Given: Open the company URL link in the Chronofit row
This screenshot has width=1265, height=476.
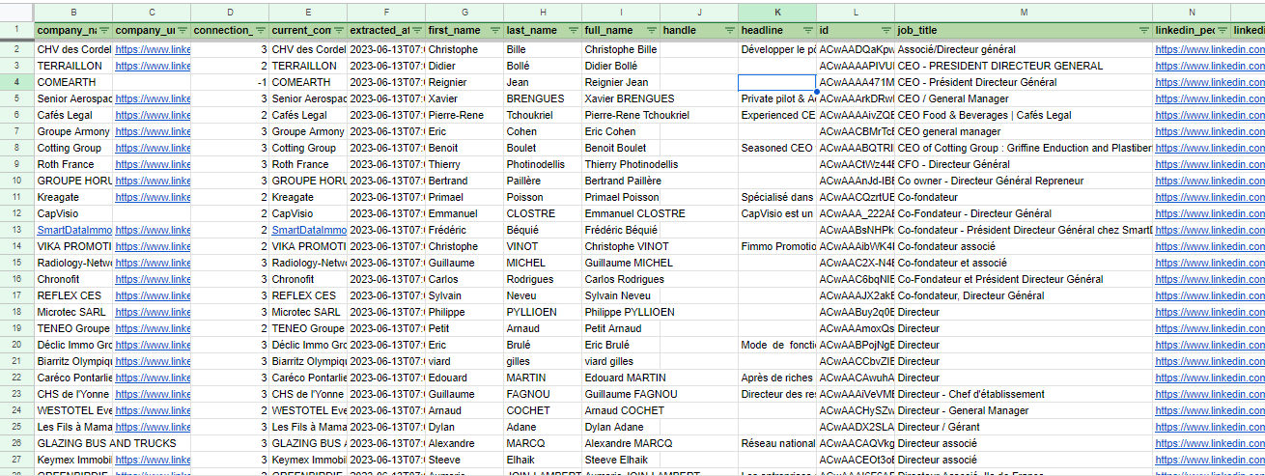Looking at the screenshot, I should 153,279.
